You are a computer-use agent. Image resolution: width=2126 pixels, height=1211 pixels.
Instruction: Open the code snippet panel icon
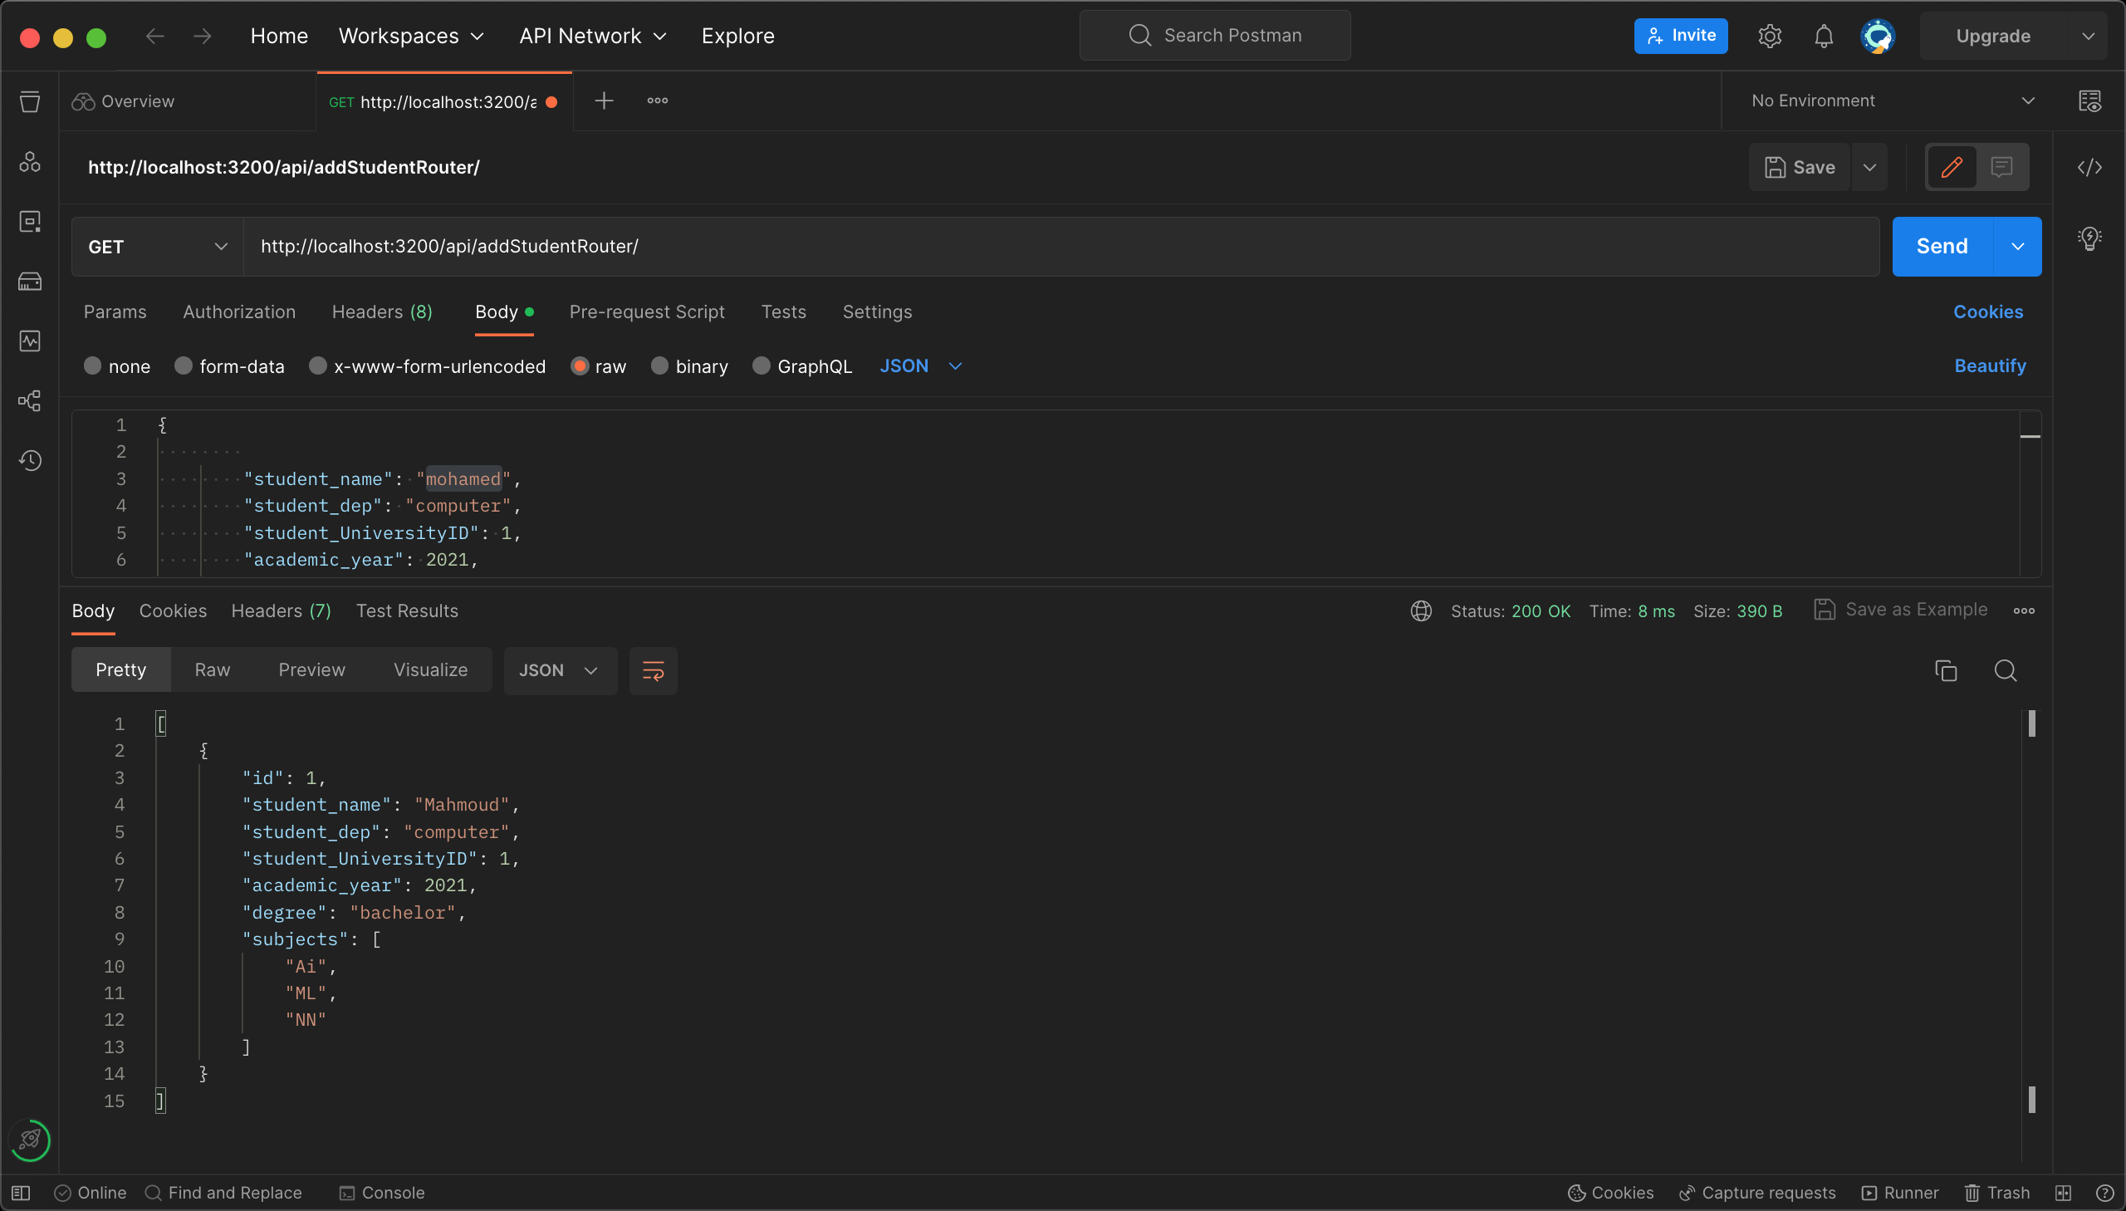(x=2089, y=167)
